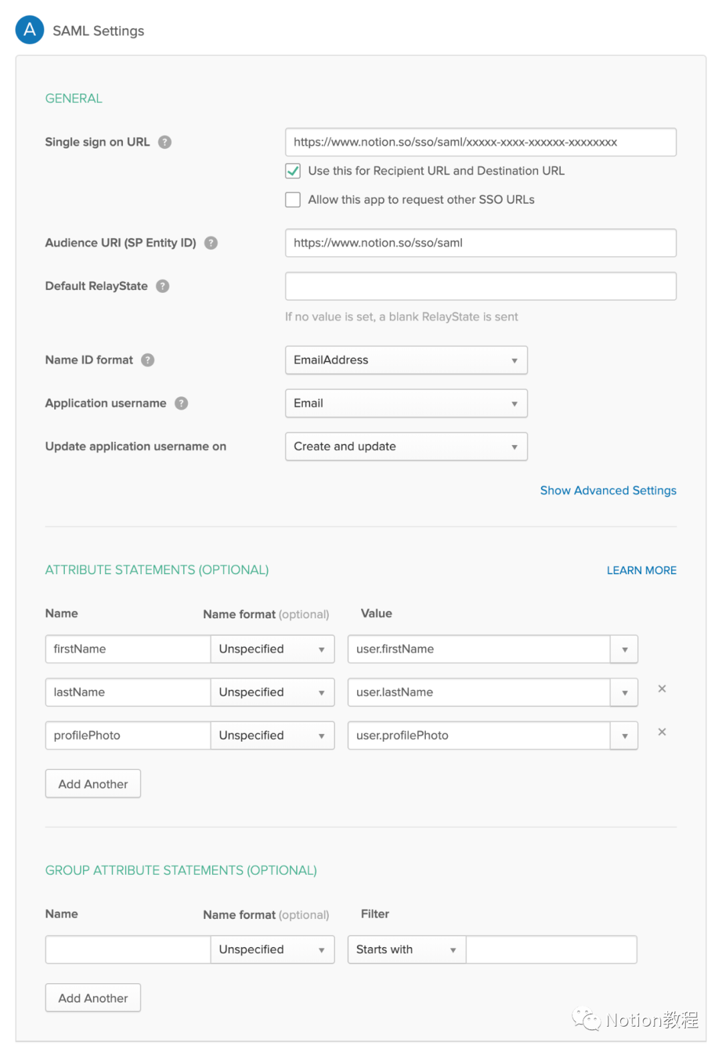This screenshot has width=722, height=1052.
Task: Uncheck Use this for Recipient URL checkbox
Action: 293,171
